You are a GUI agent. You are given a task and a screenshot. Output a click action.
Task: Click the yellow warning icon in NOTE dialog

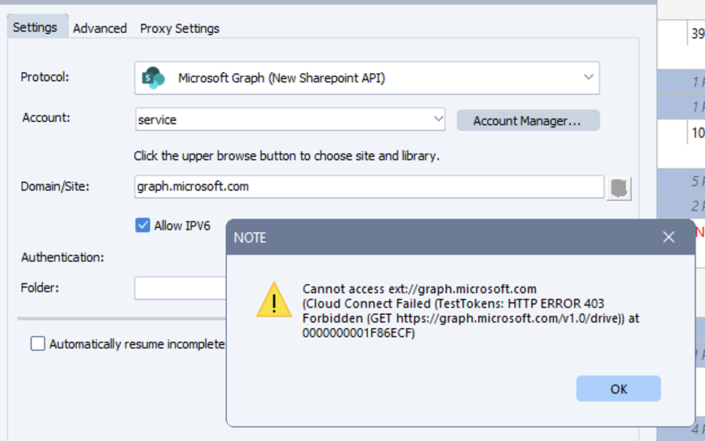[274, 300]
